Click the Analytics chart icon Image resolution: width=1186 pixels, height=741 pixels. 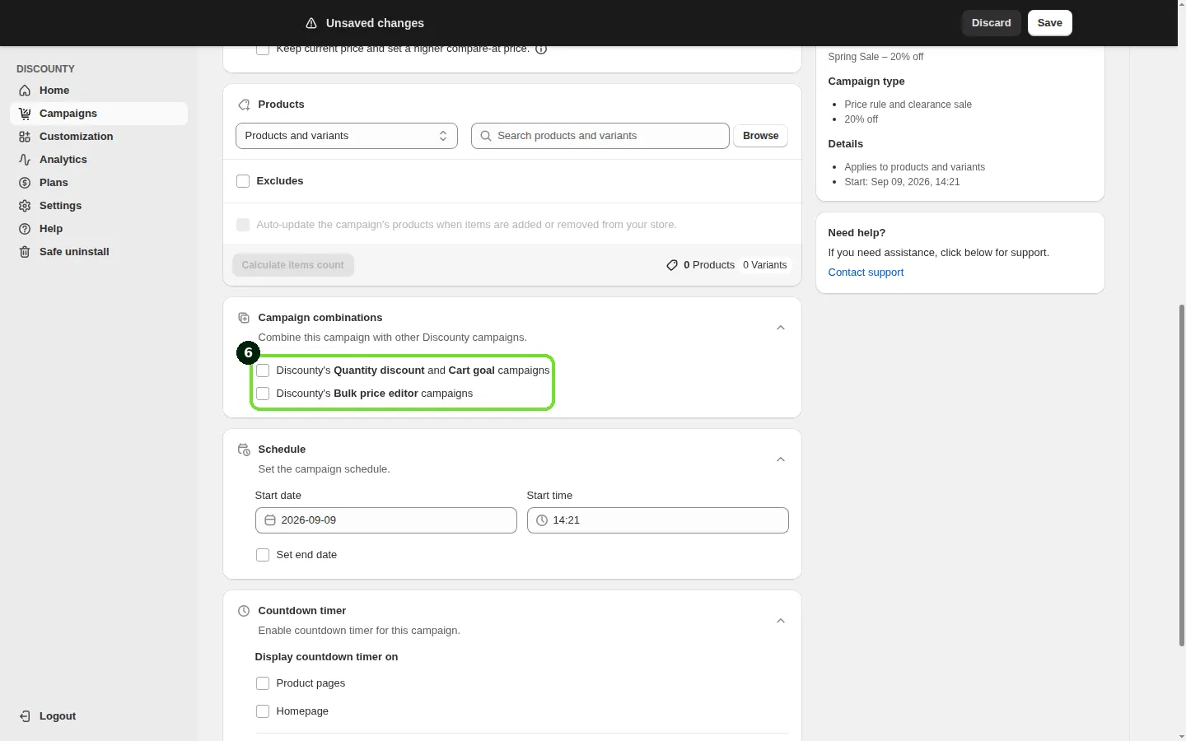click(25, 160)
